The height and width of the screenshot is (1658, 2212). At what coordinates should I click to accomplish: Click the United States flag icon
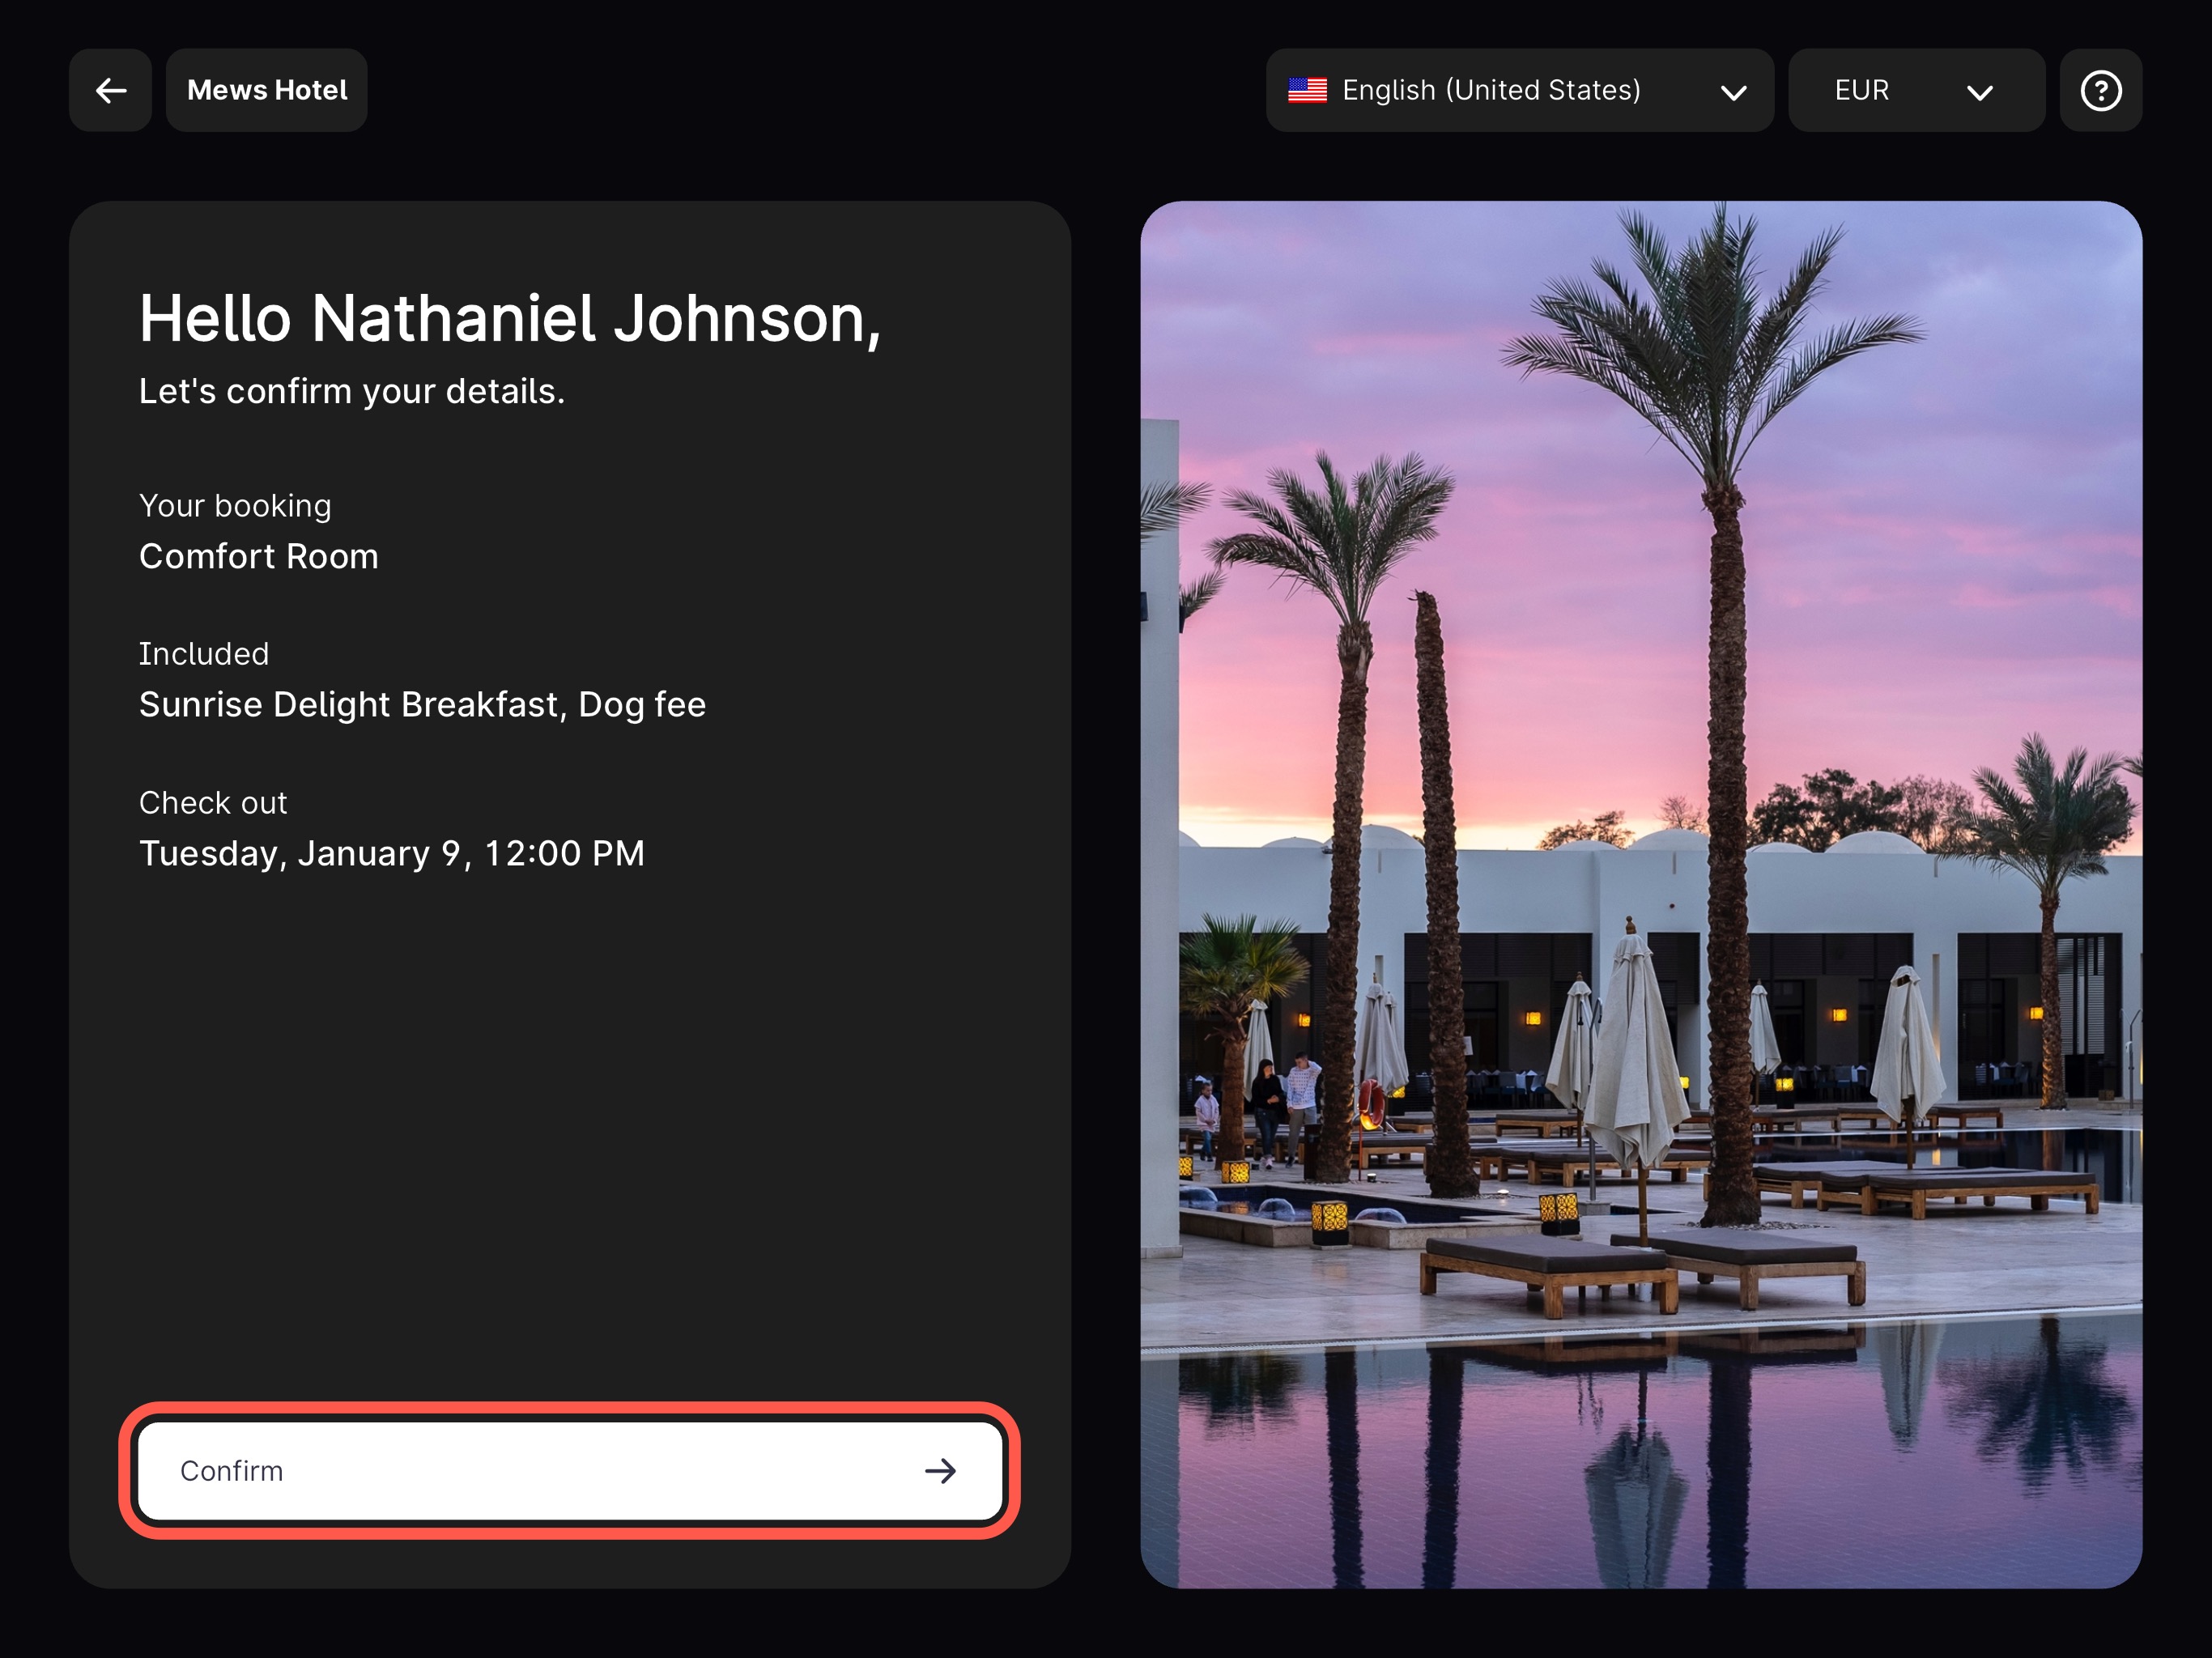1307,91
